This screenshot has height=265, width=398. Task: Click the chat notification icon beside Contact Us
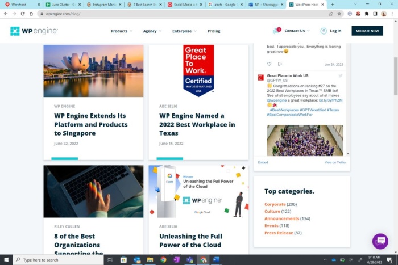coord(277,31)
